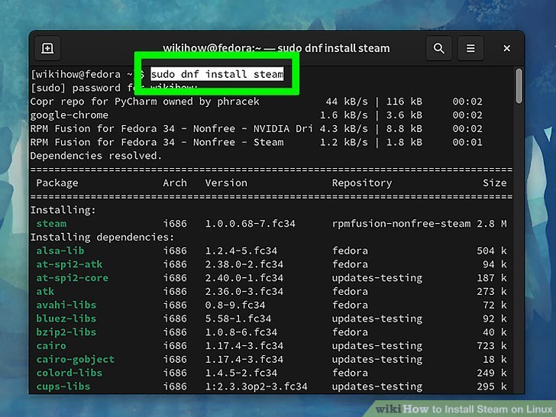
Task: Click the 'steam' package name
Action: [x=51, y=224]
